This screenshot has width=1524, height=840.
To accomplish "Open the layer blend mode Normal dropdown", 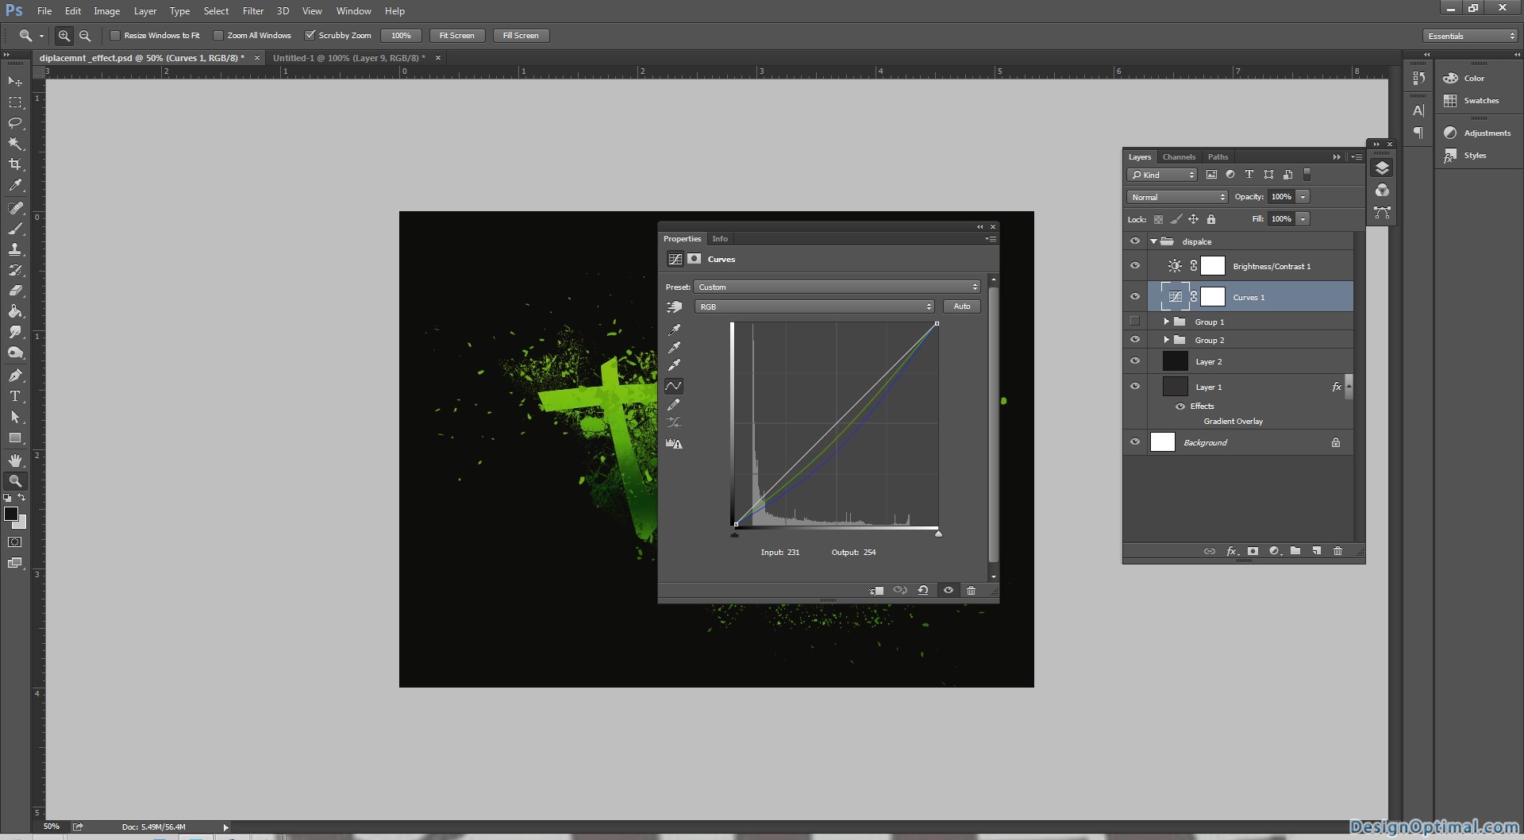I will click(x=1177, y=197).
